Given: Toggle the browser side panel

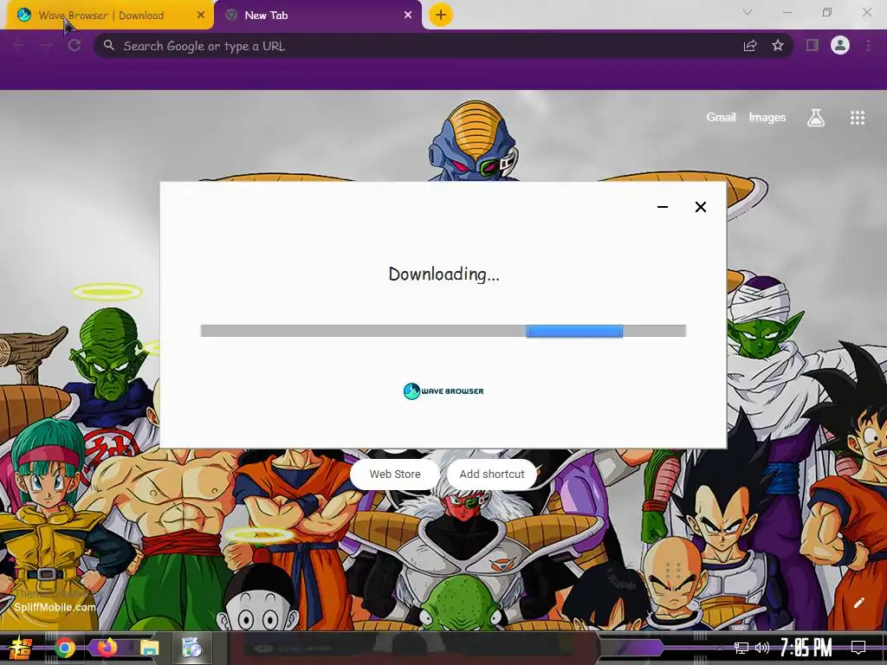Looking at the screenshot, I should 813,45.
